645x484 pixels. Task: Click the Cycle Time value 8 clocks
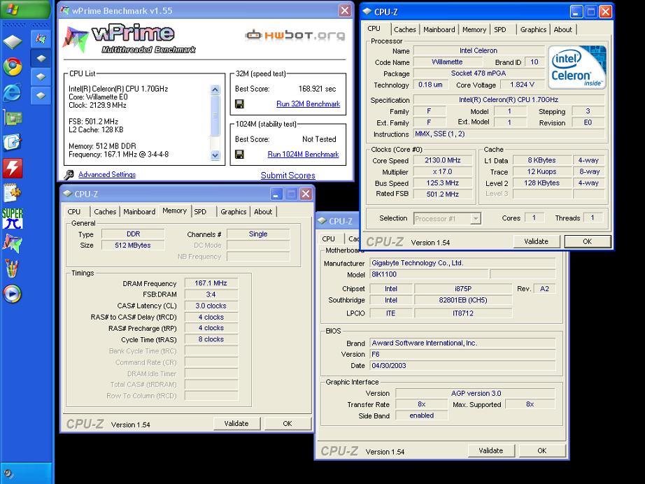click(x=211, y=339)
